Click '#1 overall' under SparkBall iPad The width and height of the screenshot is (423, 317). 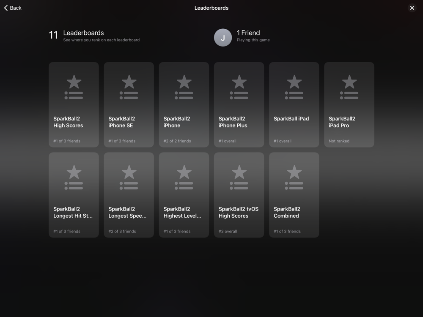click(x=283, y=141)
